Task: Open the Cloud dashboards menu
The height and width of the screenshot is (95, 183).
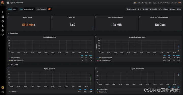Action: coord(166,9)
